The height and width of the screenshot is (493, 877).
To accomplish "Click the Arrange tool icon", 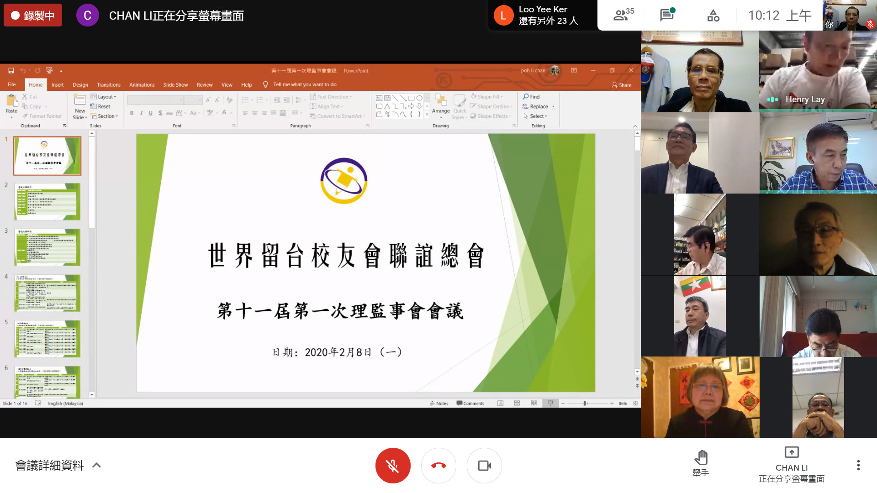I will click(441, 104).
